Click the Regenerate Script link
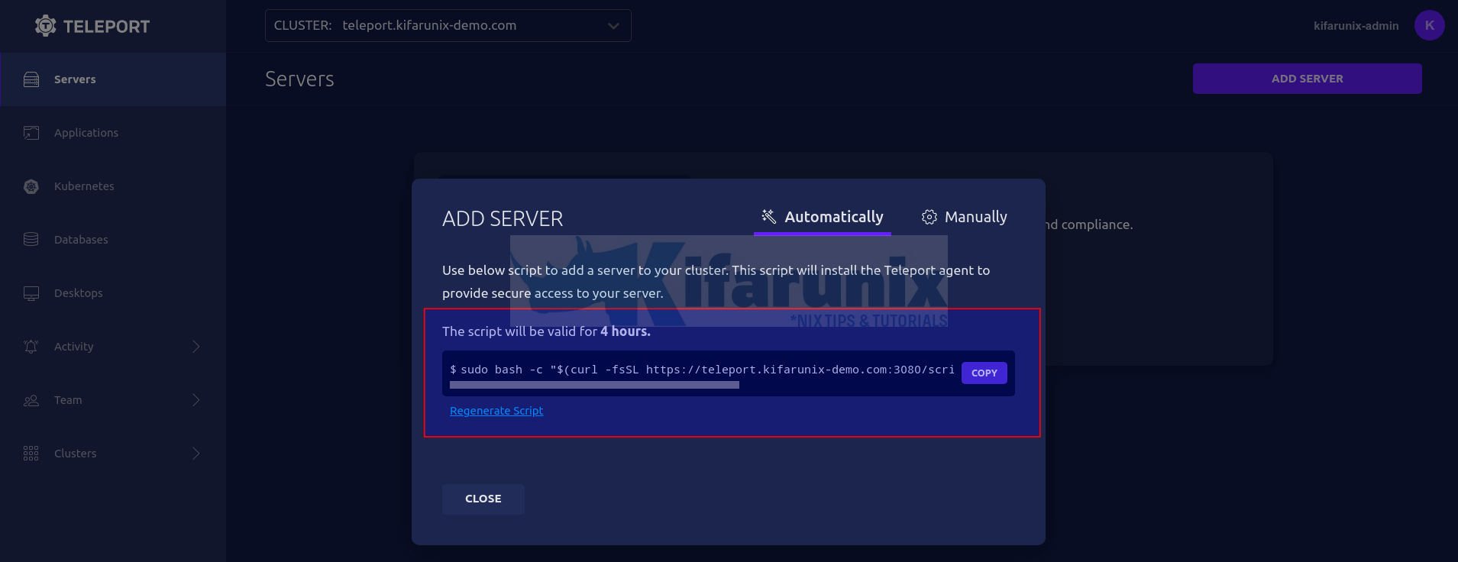 496,411
